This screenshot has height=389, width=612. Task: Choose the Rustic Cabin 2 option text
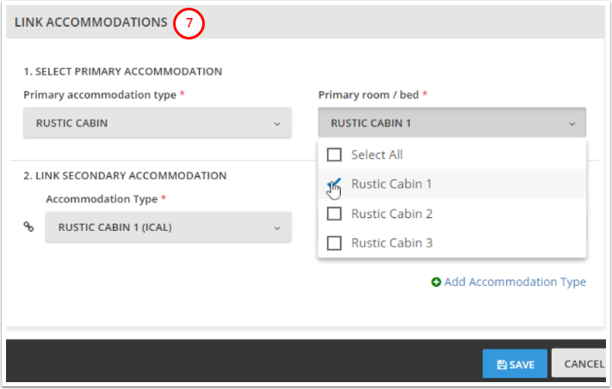pos(392,213)
